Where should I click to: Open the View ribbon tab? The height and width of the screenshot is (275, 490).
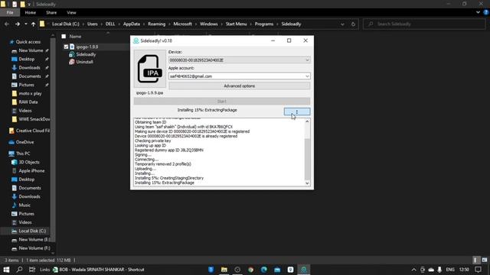pos(71,12)
